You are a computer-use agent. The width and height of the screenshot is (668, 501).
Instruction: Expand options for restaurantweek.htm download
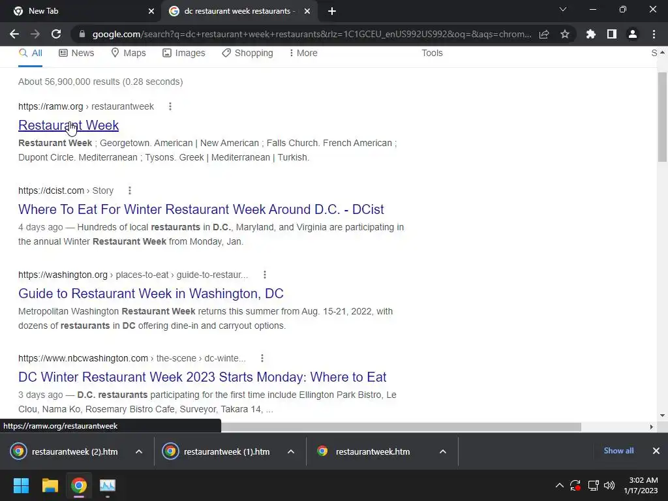click(443, 451)
